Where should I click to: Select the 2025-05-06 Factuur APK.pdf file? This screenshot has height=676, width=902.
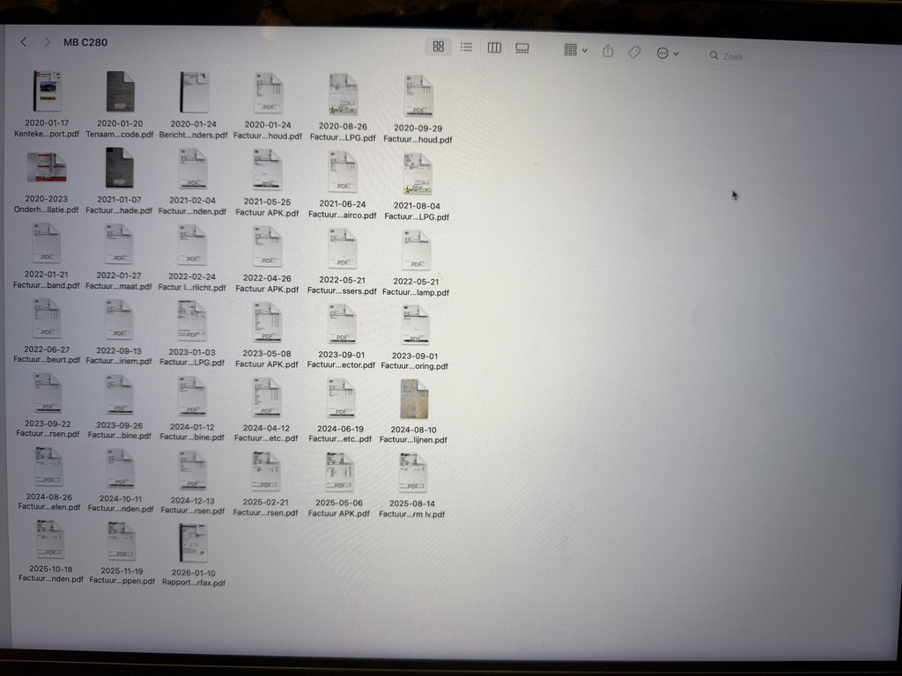pos(339,473)
